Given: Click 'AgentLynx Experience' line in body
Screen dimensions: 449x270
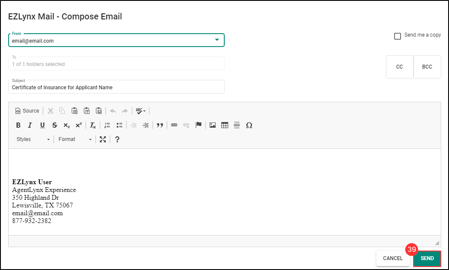Looking at the screenshot, I should point(44,190).
